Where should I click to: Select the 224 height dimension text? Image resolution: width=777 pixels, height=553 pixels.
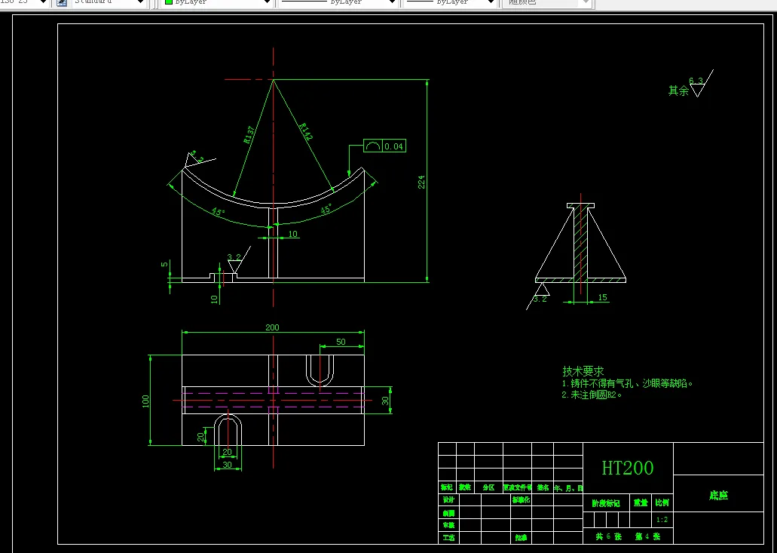pos(421,182)
